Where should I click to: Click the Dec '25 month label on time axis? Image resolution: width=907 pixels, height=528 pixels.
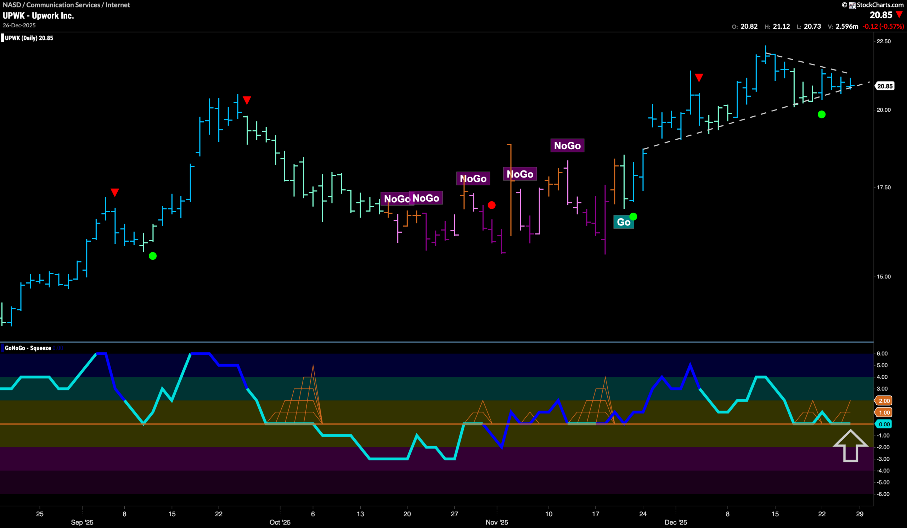pyautogui.click(x=676, y=522)
